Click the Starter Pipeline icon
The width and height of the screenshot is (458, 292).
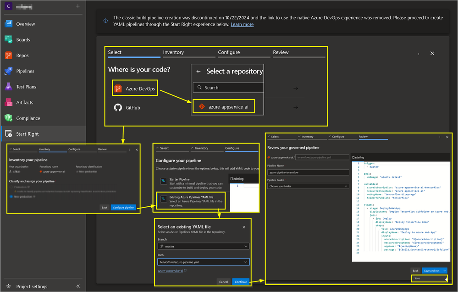164,182
